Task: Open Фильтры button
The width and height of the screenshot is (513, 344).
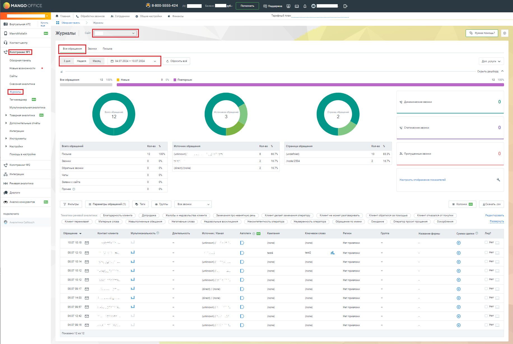Action: [71, 204]
